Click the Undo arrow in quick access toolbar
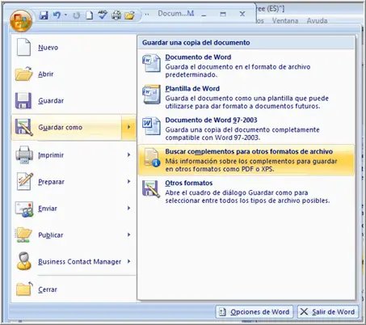The height and width of the screenshot is (325, 366). (x=57, y=15)
